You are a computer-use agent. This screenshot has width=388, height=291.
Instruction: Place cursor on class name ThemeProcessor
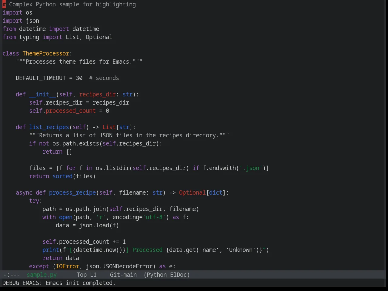(x=46, y=54)
